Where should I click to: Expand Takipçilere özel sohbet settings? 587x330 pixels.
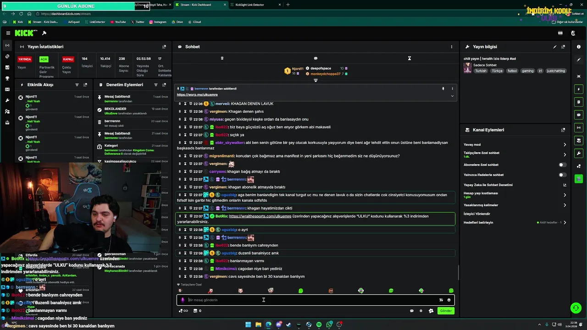(565, 154)
